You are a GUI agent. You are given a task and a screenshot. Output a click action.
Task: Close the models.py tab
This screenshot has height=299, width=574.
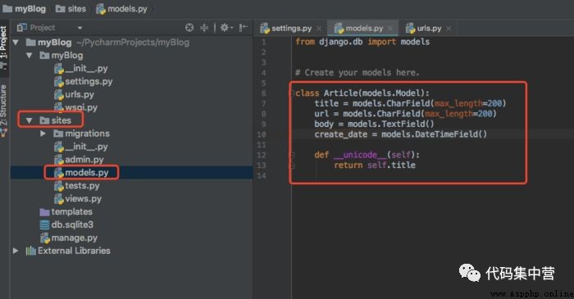390,29
